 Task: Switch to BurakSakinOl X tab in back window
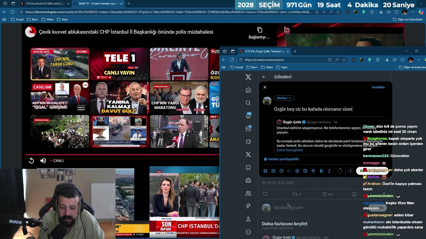(45, 3)
